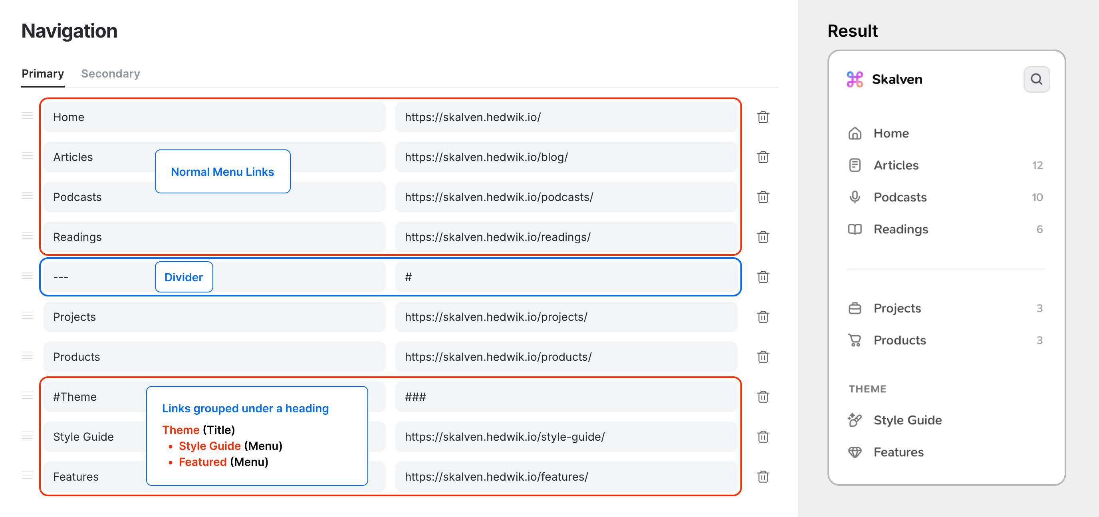Click the Style Guide link in preview
Screen dimensions: 1099x517
[x=908, y=420]
